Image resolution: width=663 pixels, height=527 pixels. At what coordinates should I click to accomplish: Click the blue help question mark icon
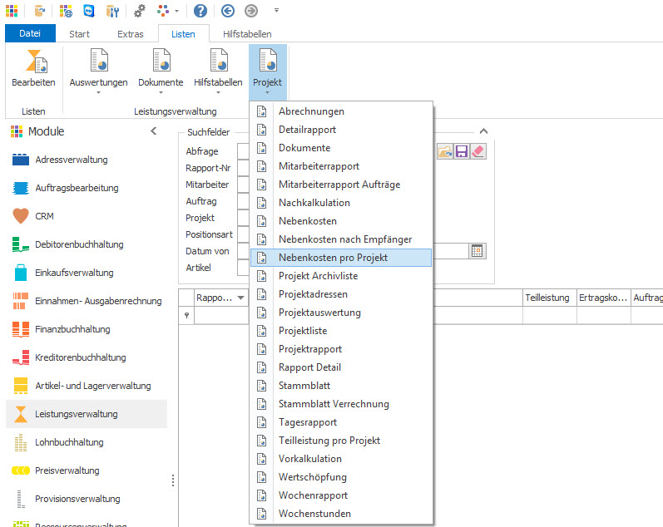200,11
